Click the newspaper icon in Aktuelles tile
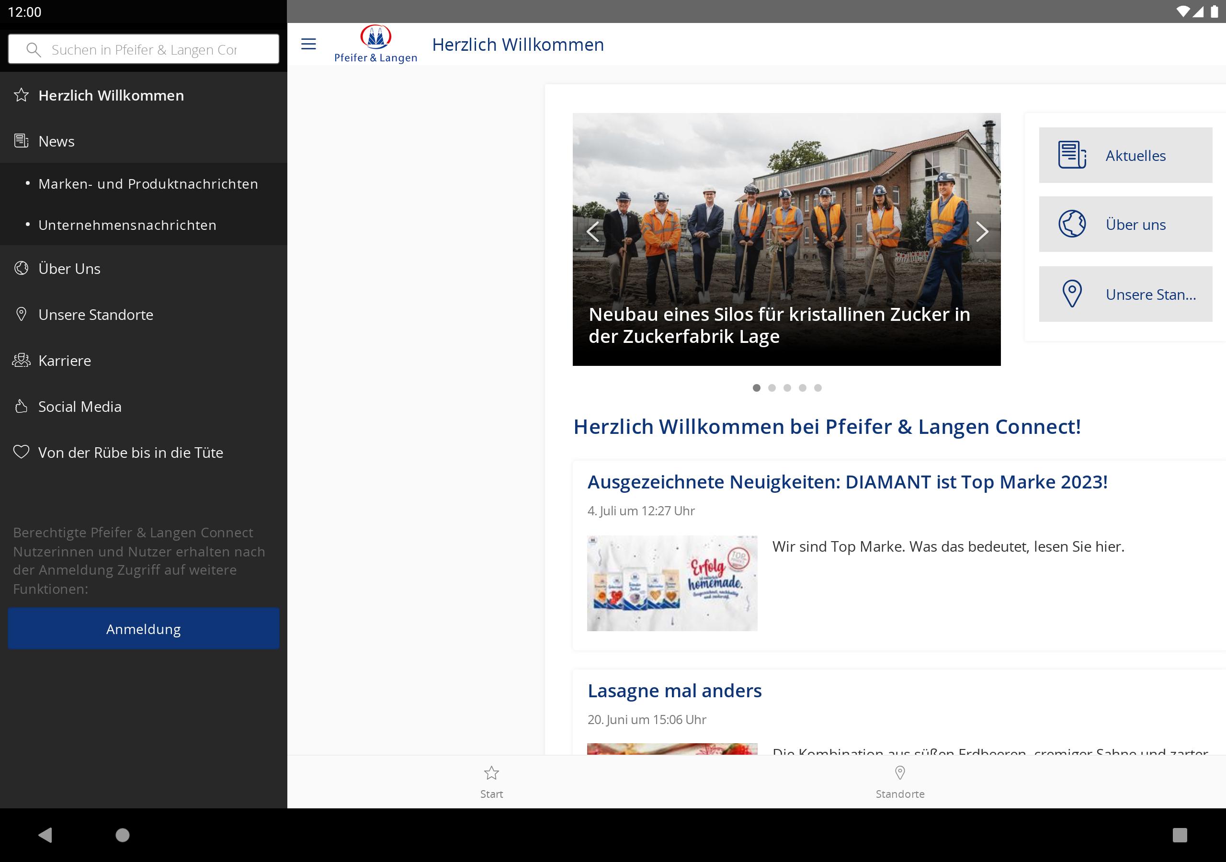1226x862 pixels. tap(1072, 155)
